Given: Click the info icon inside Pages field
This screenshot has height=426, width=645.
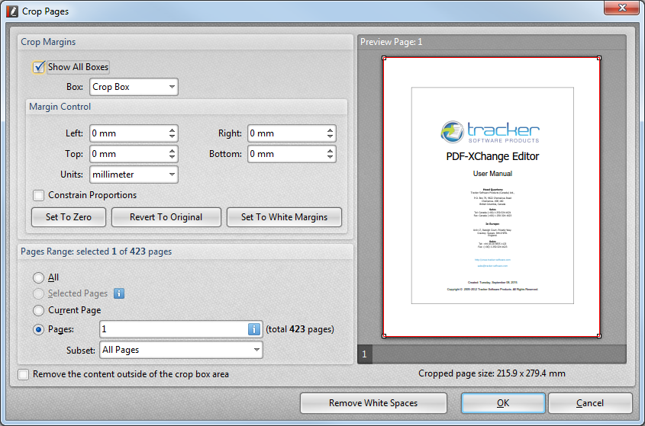Looking at the screenshot, I should pos(255,329).
